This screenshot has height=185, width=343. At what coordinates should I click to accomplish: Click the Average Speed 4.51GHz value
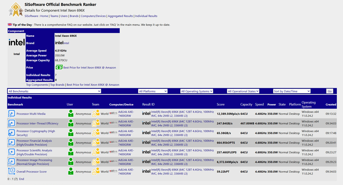(61, 51)
